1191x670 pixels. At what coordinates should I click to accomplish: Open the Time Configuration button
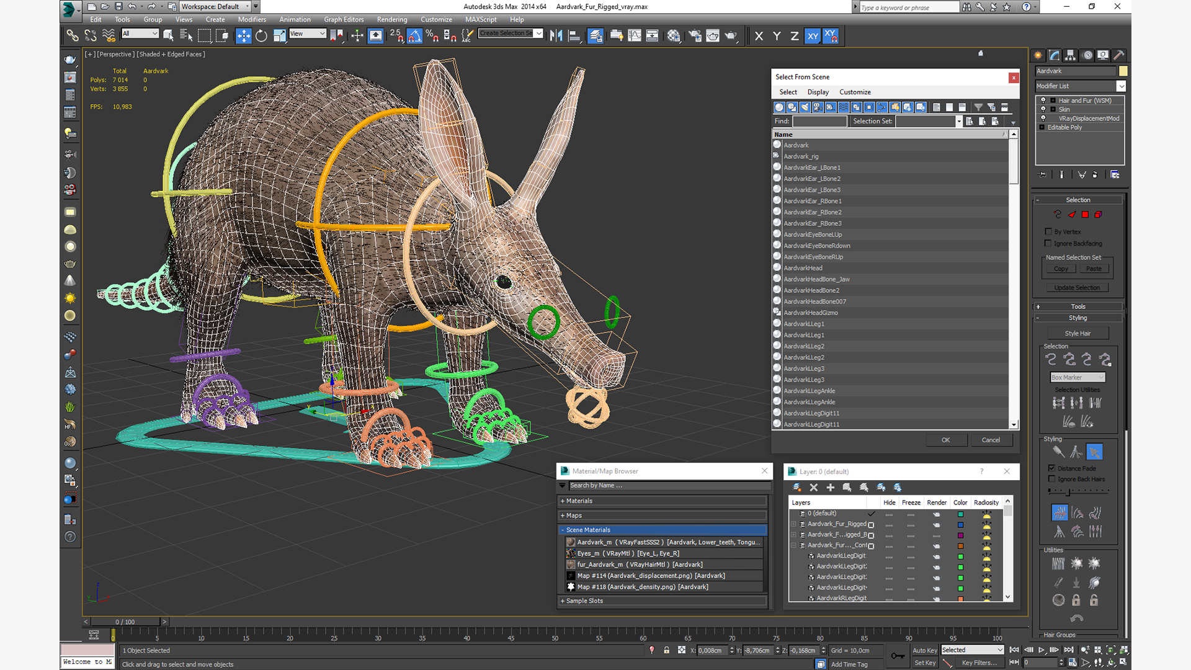pos(1073,663)
